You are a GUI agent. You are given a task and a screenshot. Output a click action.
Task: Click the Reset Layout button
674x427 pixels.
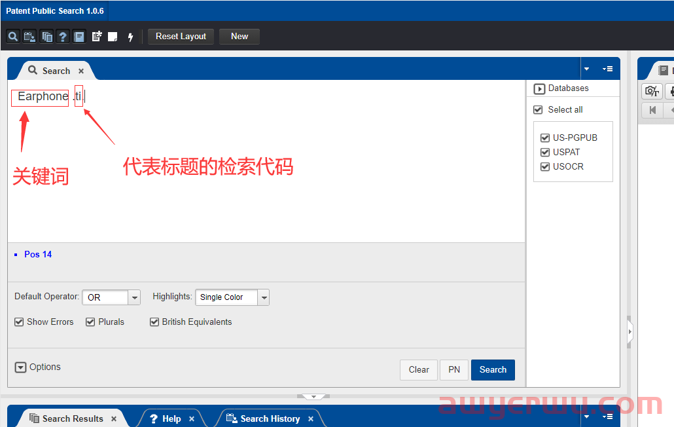(181, 37)
